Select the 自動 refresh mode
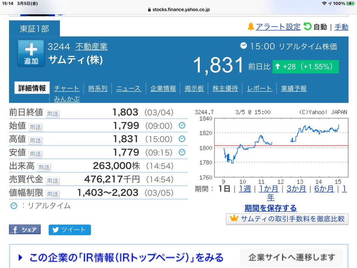 320,27
